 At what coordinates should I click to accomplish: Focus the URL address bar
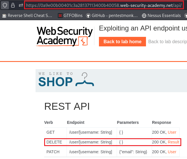(x=104, y=5)
